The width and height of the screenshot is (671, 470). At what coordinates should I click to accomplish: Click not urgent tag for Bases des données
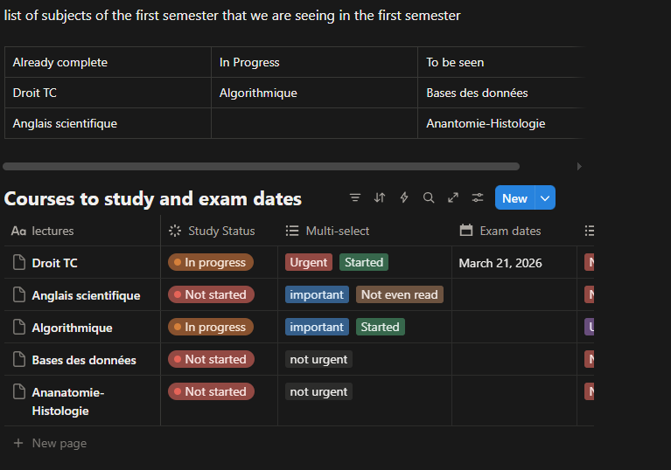point(318,359)
